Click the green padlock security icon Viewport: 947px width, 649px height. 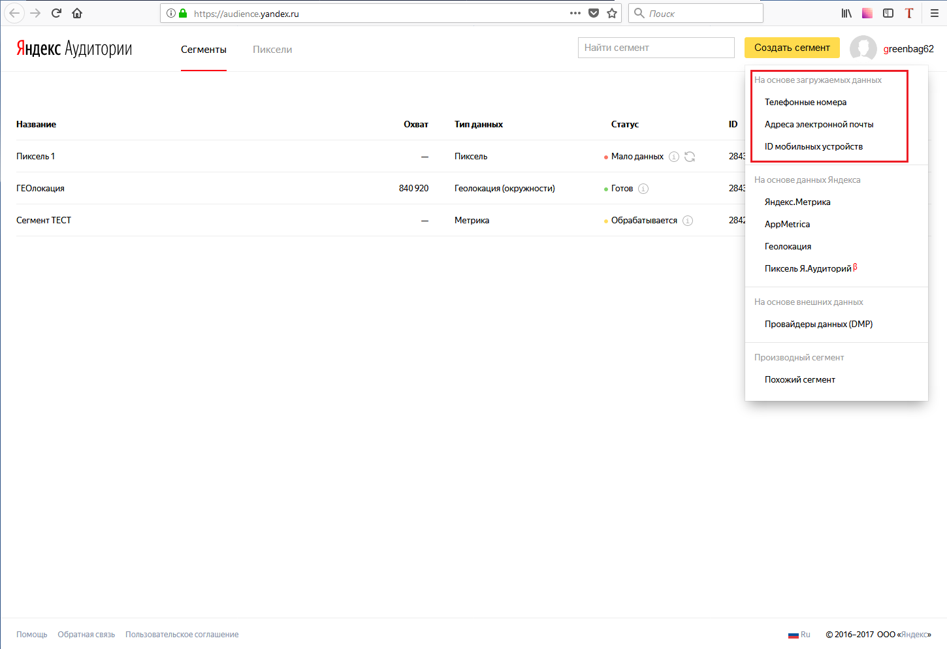(183, 13)
